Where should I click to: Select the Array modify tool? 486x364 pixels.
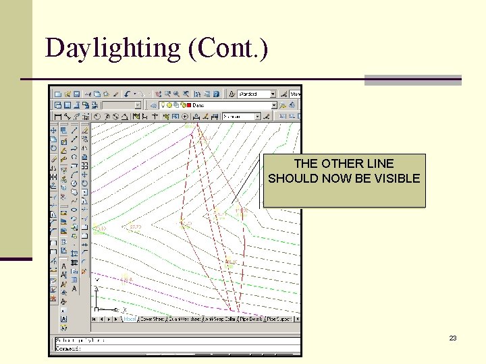point(84,166)
